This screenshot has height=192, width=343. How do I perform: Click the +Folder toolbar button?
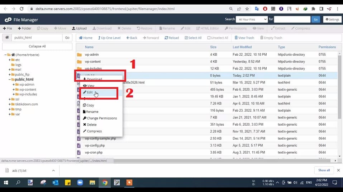[x=24, y=28]
